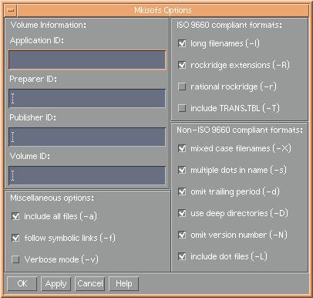Enable rational rockridge (-r)

182,86
